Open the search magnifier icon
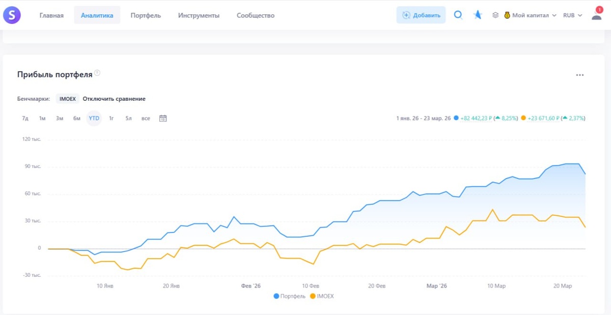This screenshot has width=611, height=315. click(458, 15)
